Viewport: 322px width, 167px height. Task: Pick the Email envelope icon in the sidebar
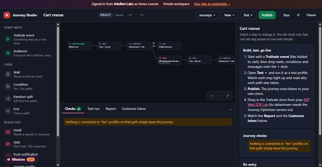coord(8,132)
